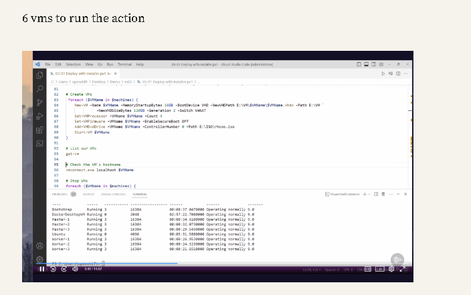Open the File menu

pyautogui.click(x=48, y=64)
